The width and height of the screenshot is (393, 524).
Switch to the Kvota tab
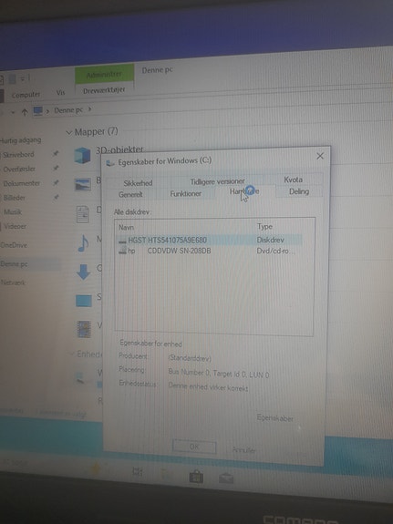[x=293, y=180]
